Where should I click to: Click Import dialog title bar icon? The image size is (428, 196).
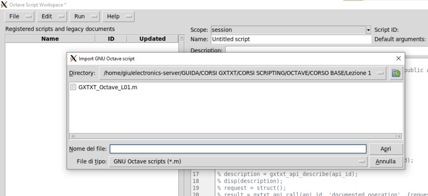point(74,58)
